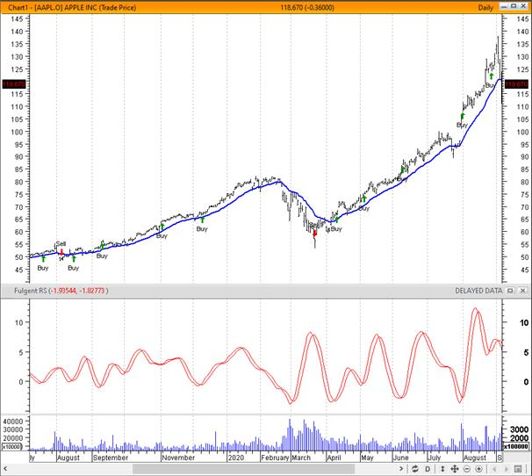Click the red sell arrow in March
Image resolution: width=532 pixels, height=476 pixels.
tap(315, 233)
